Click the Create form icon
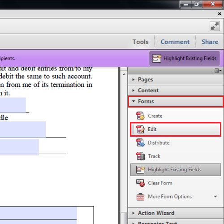This screenshot has height=224, width=224. (x=140, y=116)
